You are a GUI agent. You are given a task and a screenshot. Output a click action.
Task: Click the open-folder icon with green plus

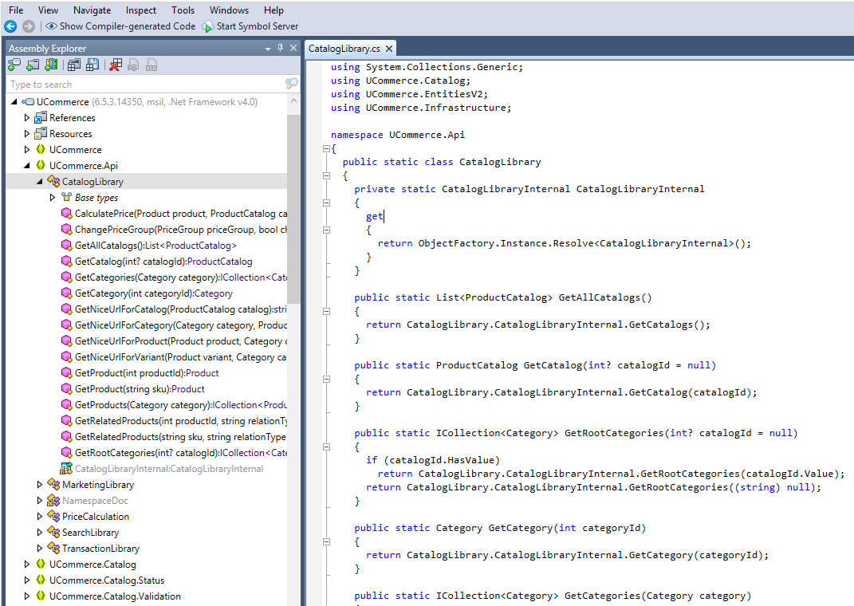(x=33, y=65)
